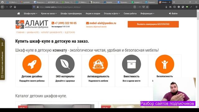This screenshot has height=112, width=199.
Task: Click the Надежность мебели caption
Action: pyautogui.click(x=98, y=81)
